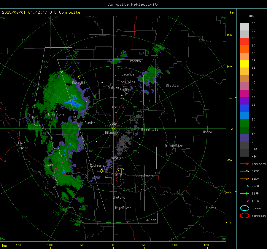Click the yellow diamond marker below RedDeer
This screenshot has width=267, height=249.
(x=122, y=96)
